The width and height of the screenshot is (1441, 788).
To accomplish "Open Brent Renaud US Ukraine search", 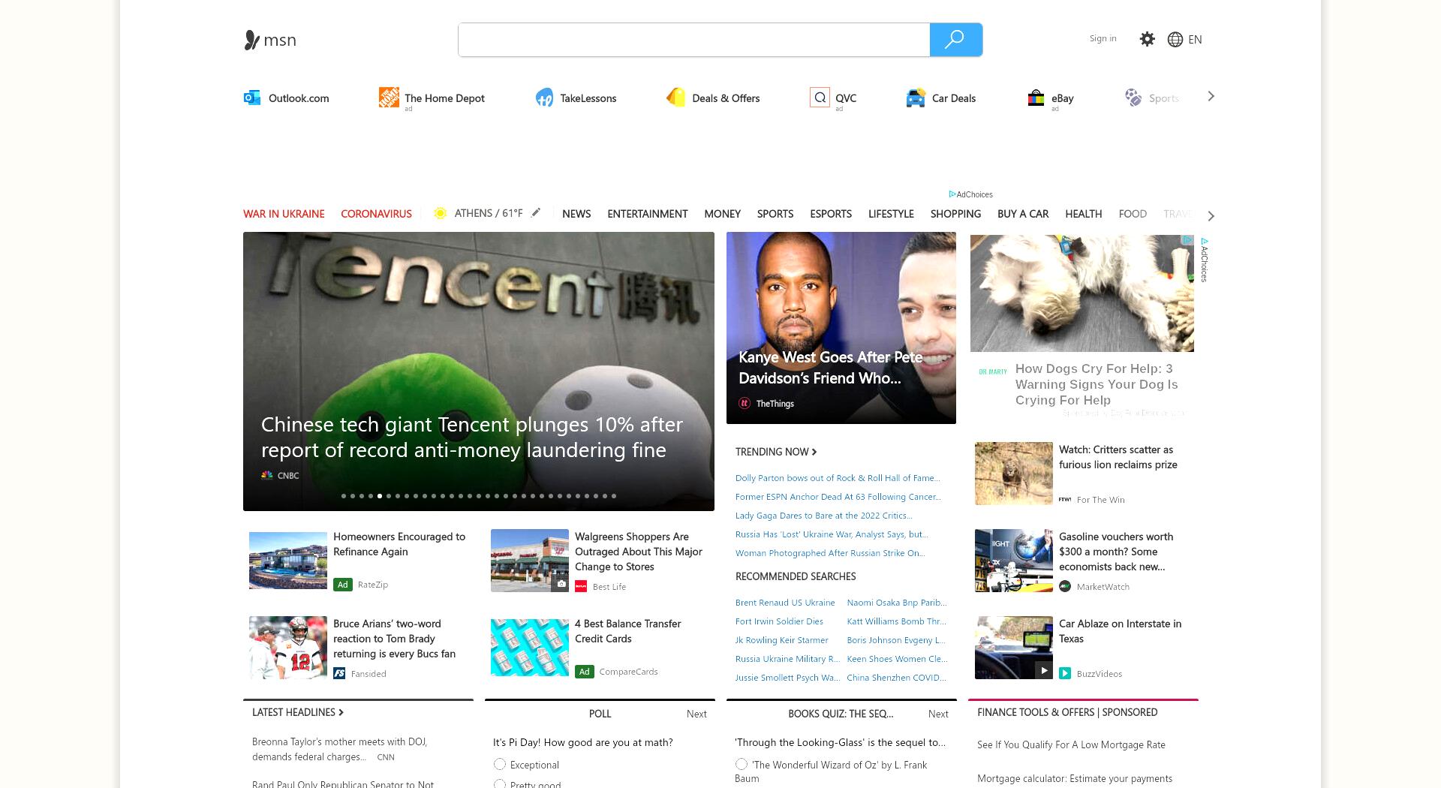I will click(x=785, y=603).
